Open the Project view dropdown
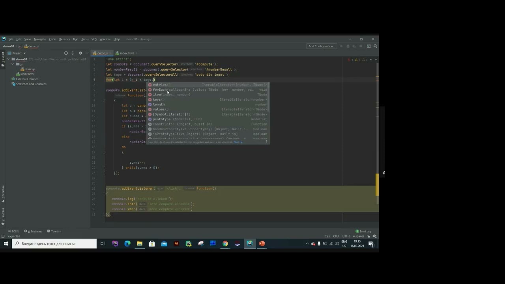This screenshot has width=505, height=284. pyautogui.click(x=17, y=53)
